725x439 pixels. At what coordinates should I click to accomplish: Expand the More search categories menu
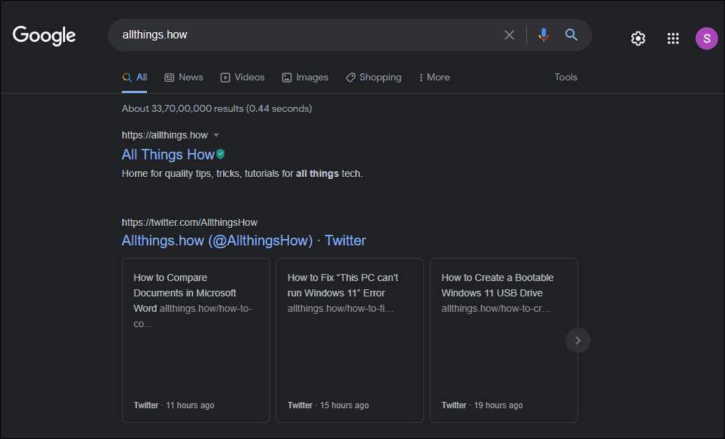(434, 77)
